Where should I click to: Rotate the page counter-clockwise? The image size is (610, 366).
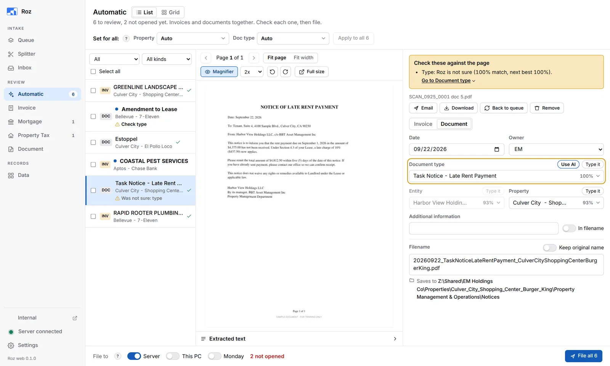pyautogui.click(x=272, y=72)
